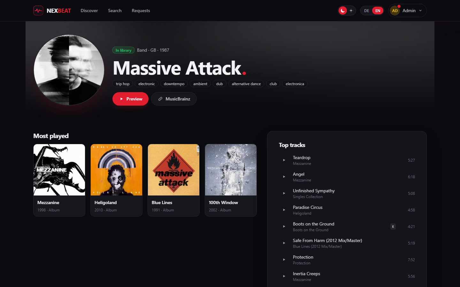The height and width of the screenshot is (287, 460).
Task: Click the Mezzanine album title text
Action: [48, 202]
